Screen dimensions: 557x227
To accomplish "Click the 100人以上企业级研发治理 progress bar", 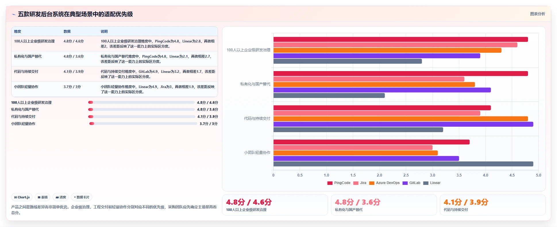I will (x=141, y=102).
